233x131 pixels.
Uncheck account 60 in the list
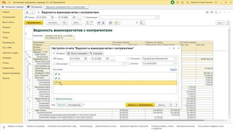56,74
